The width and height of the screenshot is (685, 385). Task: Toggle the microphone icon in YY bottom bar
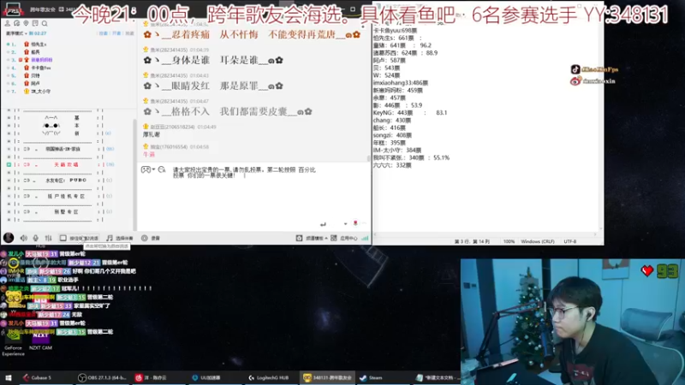pyautogui.click(x=36, y=238)
